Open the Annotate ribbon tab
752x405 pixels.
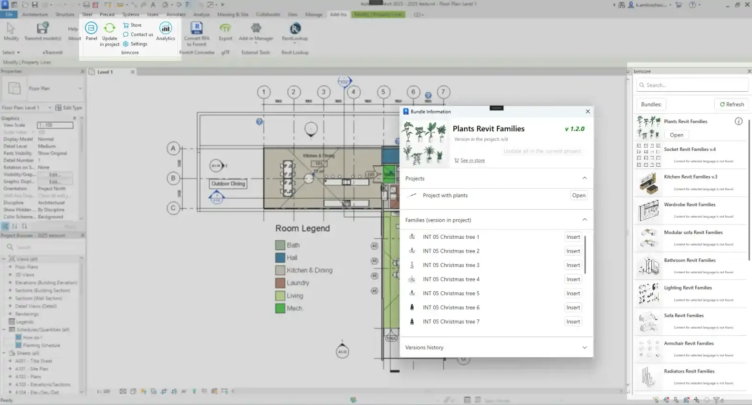point(176,14)
